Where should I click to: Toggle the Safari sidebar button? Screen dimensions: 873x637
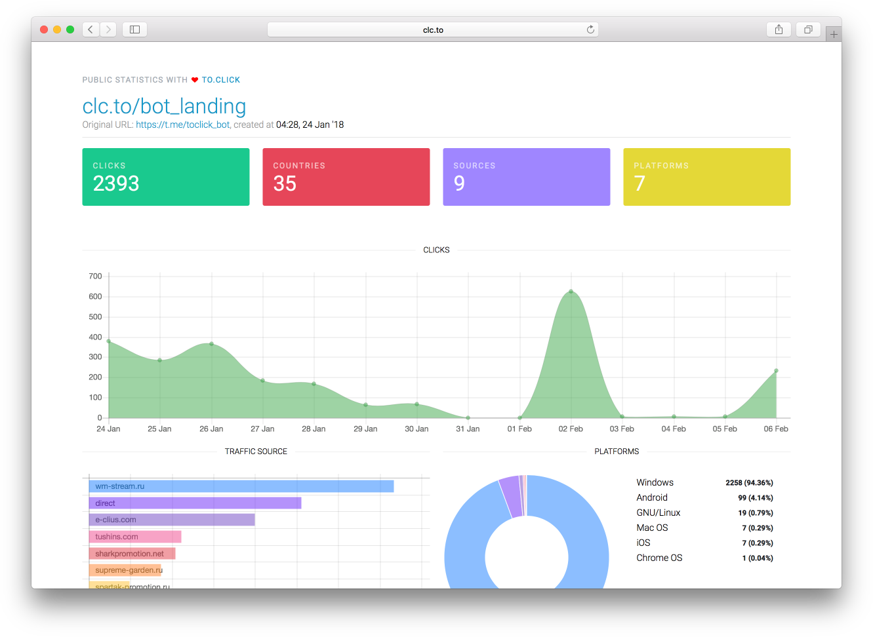[134, 29]
